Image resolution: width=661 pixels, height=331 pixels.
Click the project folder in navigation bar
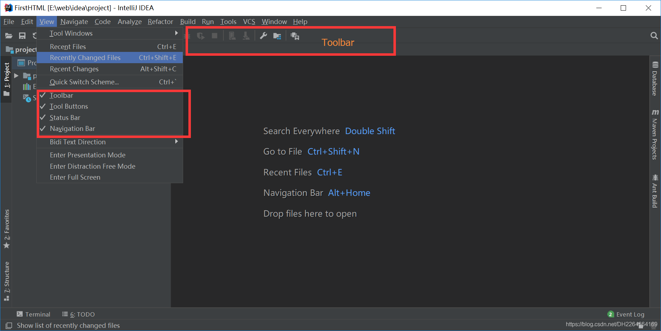tap(21, 50)
